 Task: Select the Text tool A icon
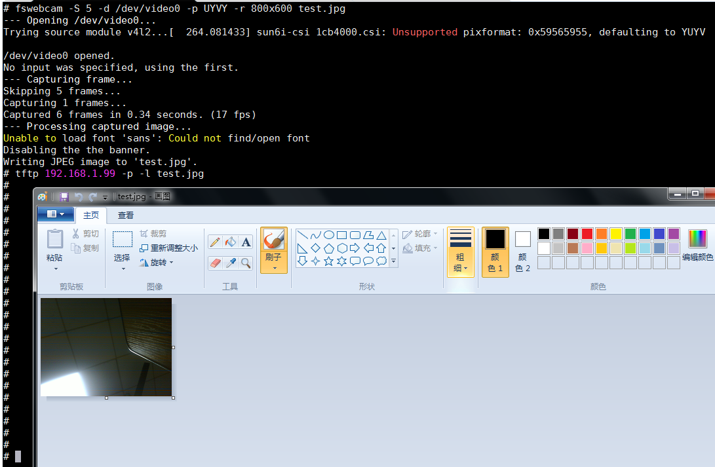[246, 242]
